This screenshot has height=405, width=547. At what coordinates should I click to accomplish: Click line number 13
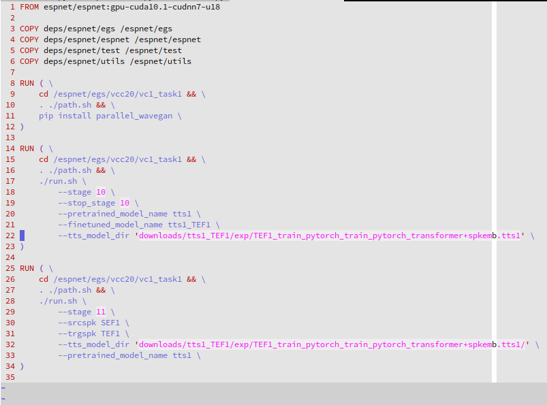click(x=10, y=137)
